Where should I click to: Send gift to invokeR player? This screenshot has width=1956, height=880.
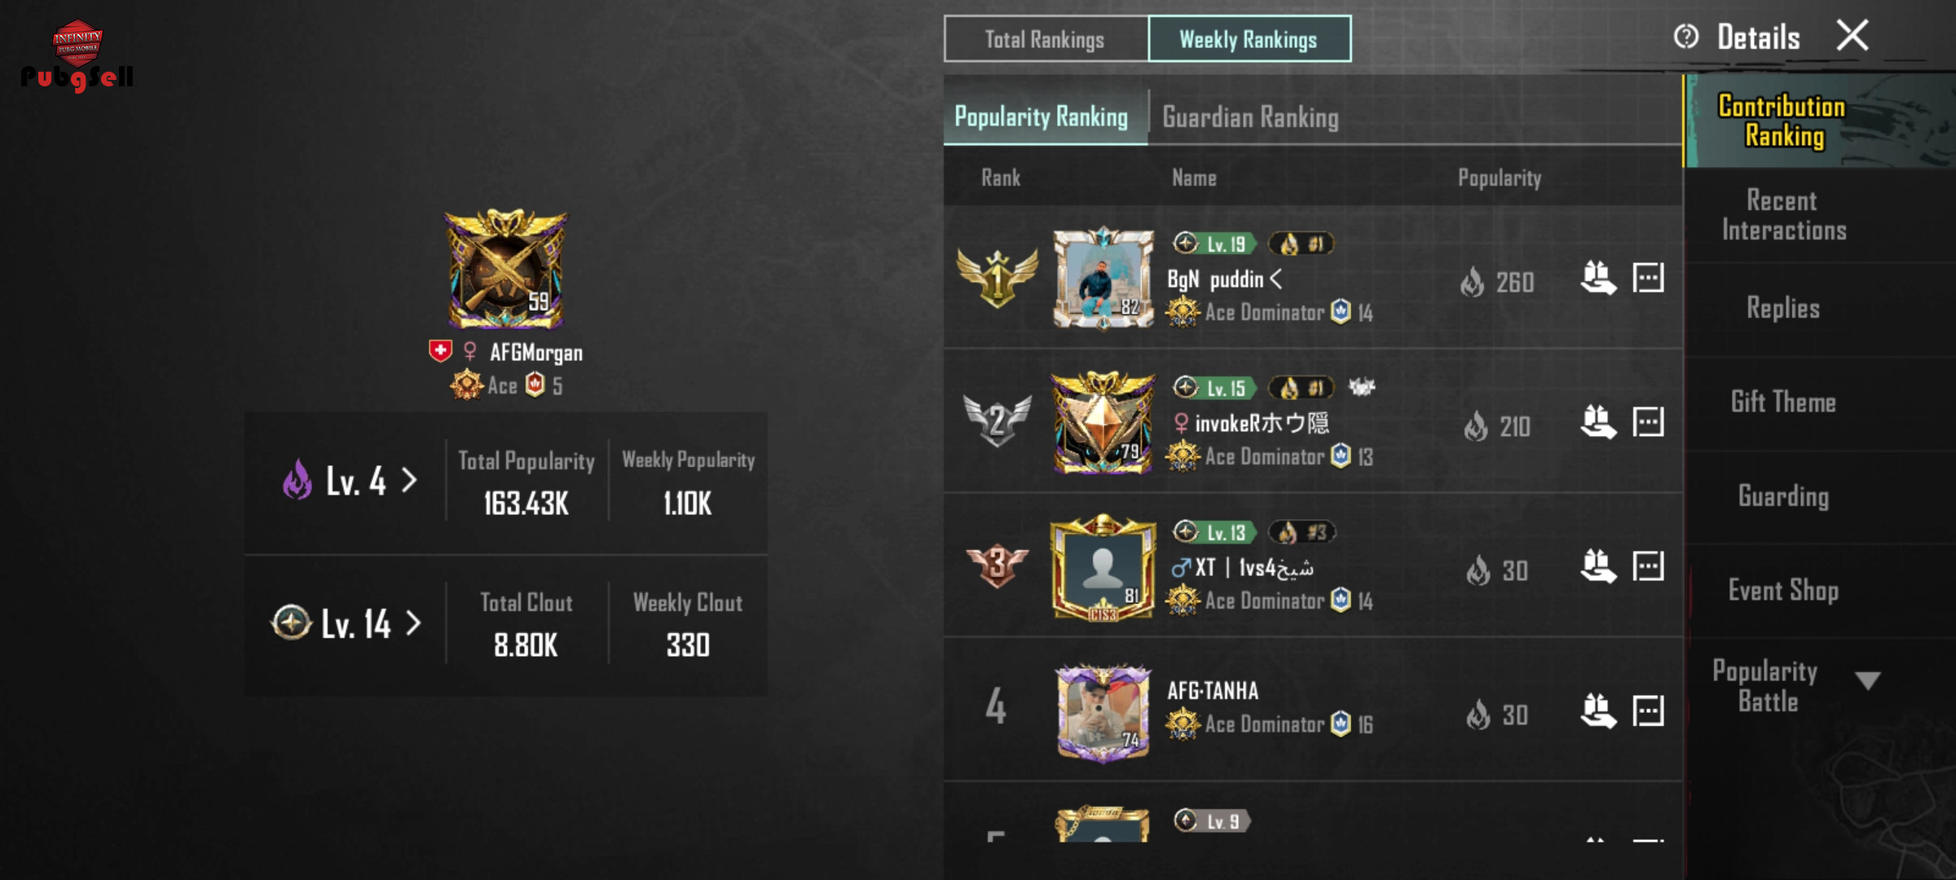(x=1598, y=422)
